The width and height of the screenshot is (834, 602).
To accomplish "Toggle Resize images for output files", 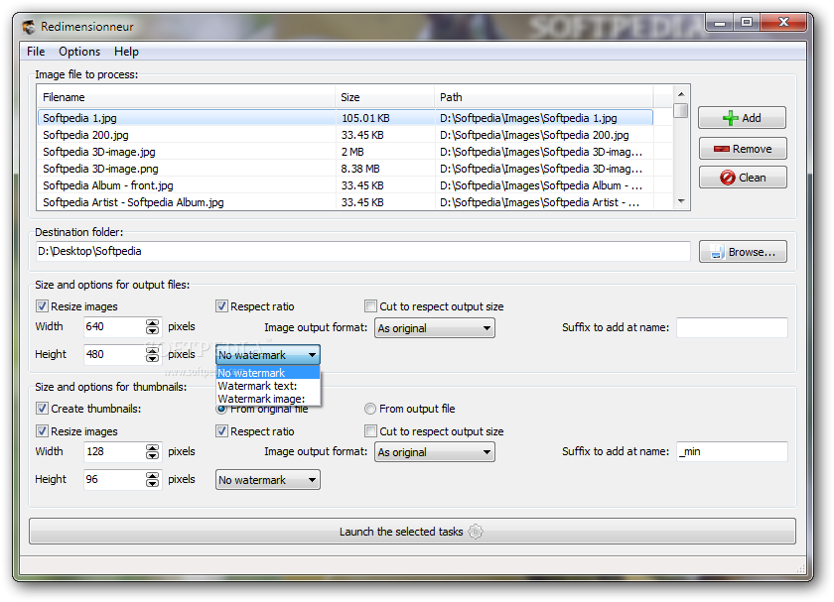I will [42, 306].
